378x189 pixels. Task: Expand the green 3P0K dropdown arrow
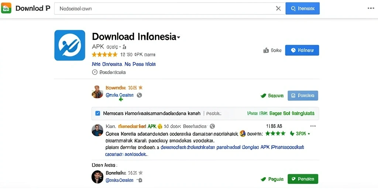point(309,134)
